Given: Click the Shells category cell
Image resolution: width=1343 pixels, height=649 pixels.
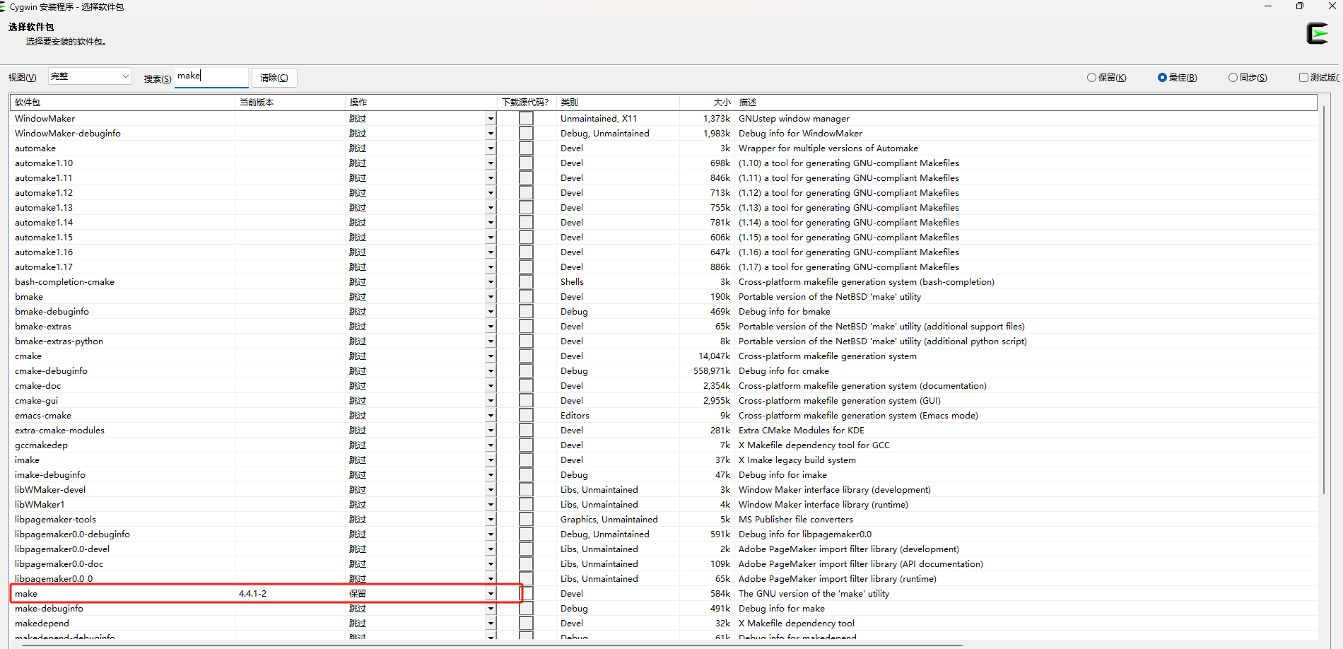Looking at the screenshot, I should click(x=572, y=281).
